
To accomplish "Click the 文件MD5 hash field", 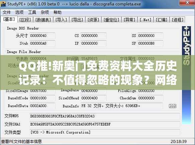I will (x=105, y=116).
